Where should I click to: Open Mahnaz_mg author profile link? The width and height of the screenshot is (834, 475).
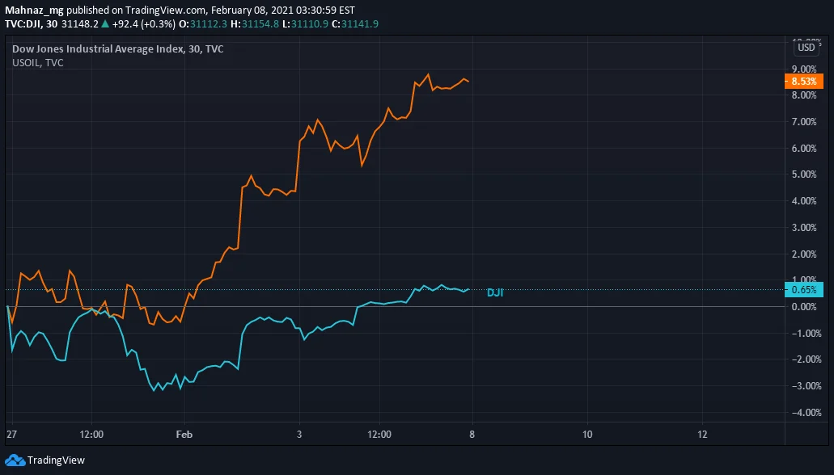(34, 10)
